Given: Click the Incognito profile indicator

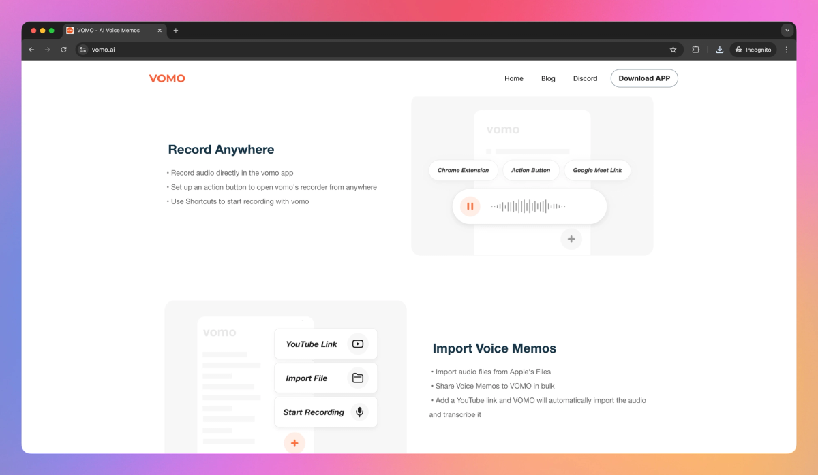Looking at the screenshot, I should point(753,50).
